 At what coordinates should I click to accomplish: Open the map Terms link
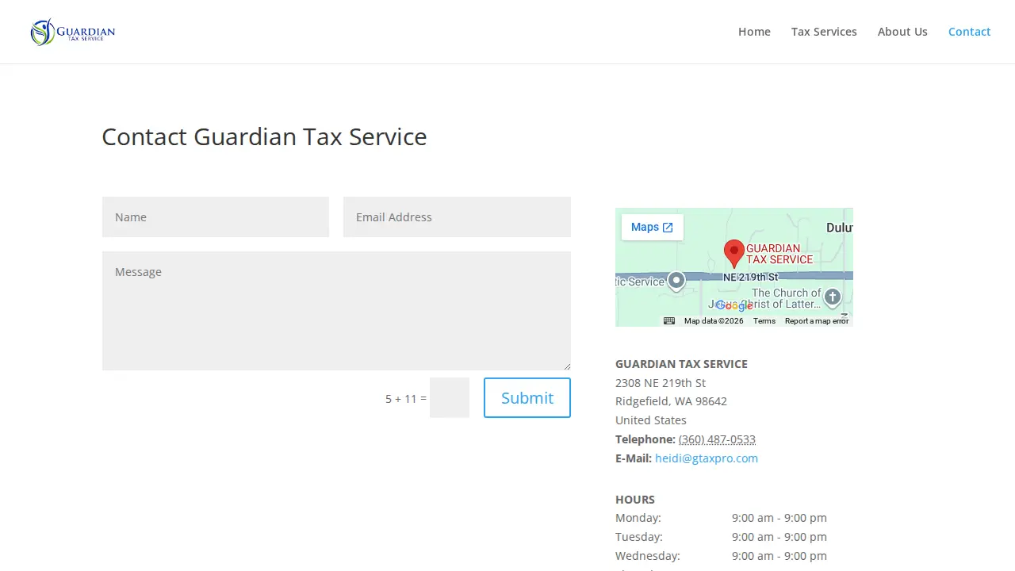[x=764, y=321]
